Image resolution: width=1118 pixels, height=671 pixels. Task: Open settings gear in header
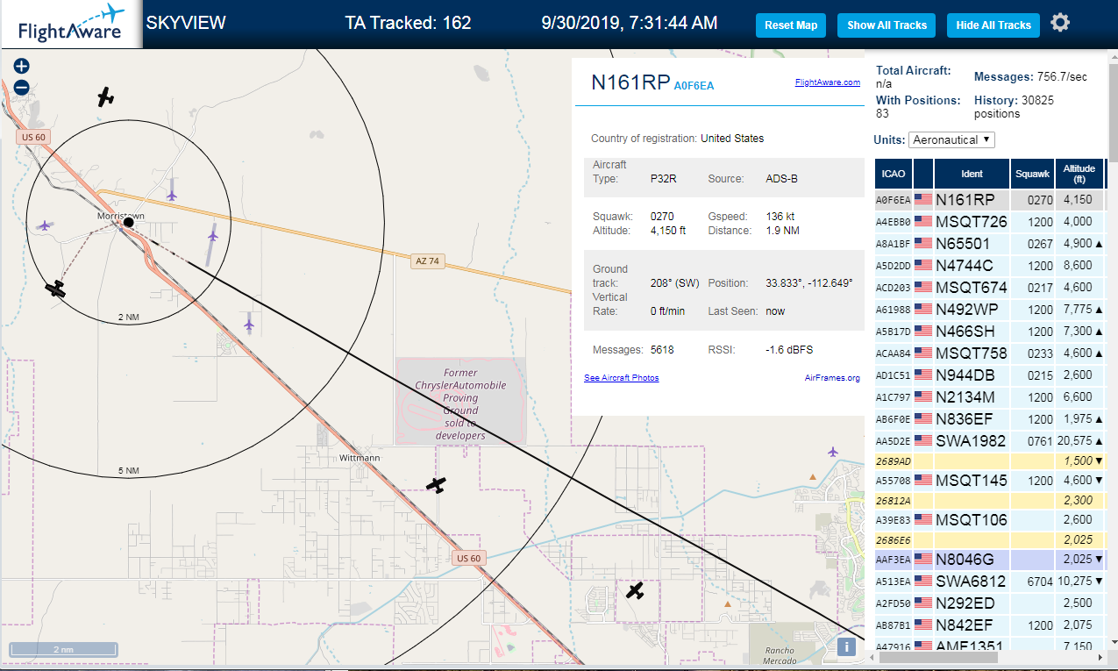(x=1060, y=23)
